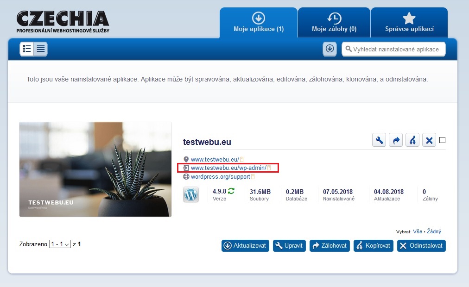Click the CZECHIA logo
Screen dimensions: 469x287
tap(63, 22)
